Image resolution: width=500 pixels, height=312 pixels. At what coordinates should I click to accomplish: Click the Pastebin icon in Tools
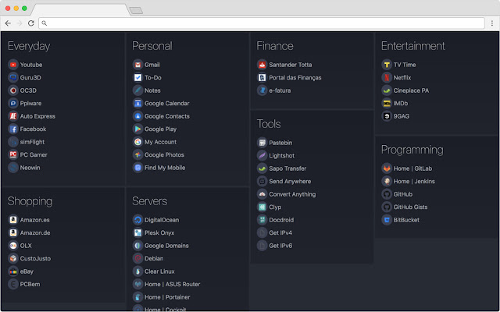tap(262, 143)
